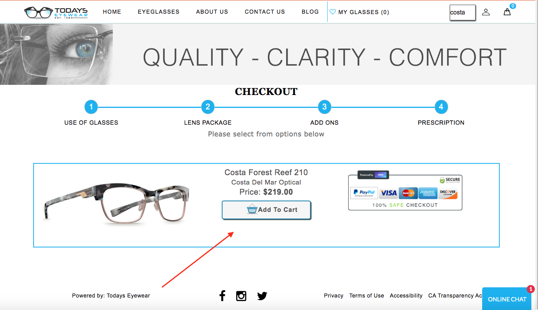Open the Online Chat widget
The width and height of the screenshot is (538, 310).
507,299
